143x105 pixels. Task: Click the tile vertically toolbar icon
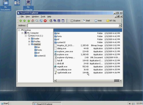(63, 21)
